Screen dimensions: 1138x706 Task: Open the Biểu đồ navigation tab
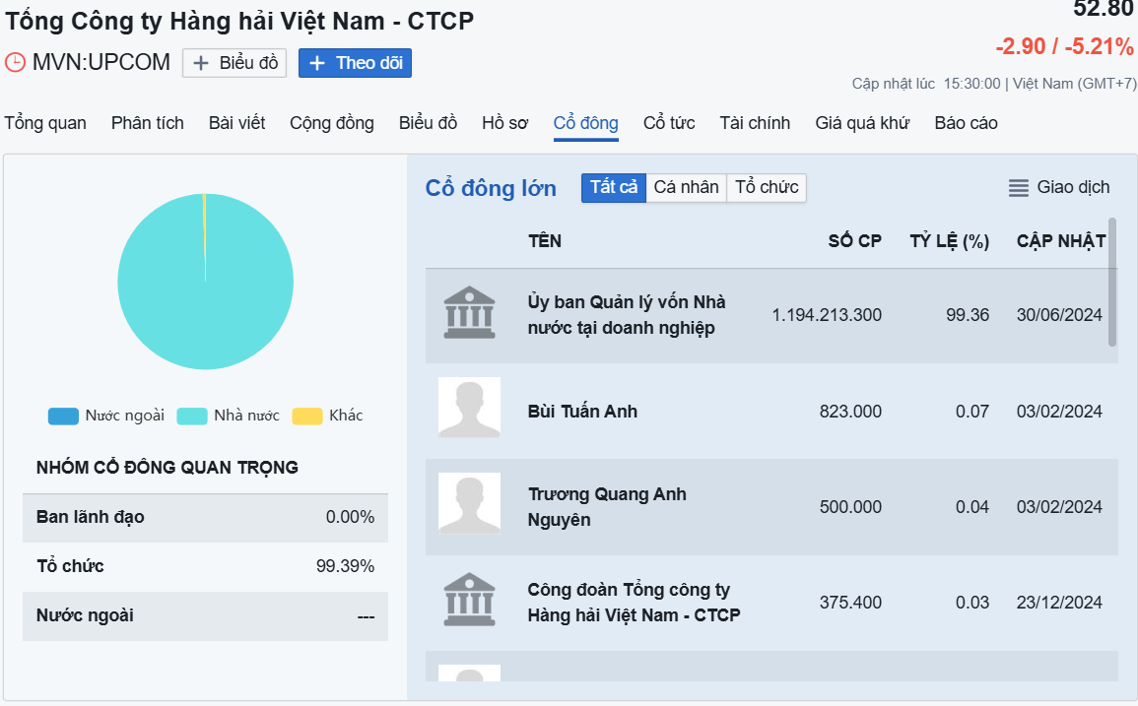[428, 123]
